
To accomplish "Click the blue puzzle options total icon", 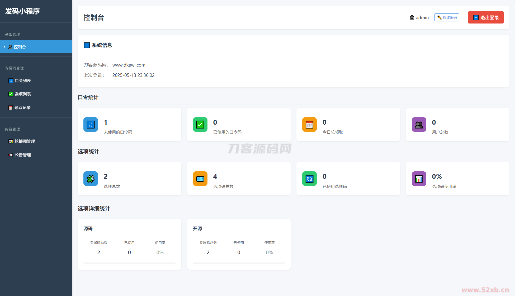I will click(91, 179).
